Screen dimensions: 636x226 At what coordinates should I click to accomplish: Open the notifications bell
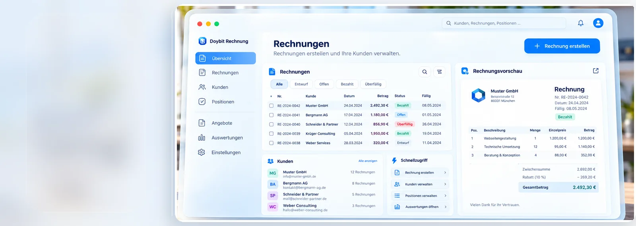coord(581,23)
